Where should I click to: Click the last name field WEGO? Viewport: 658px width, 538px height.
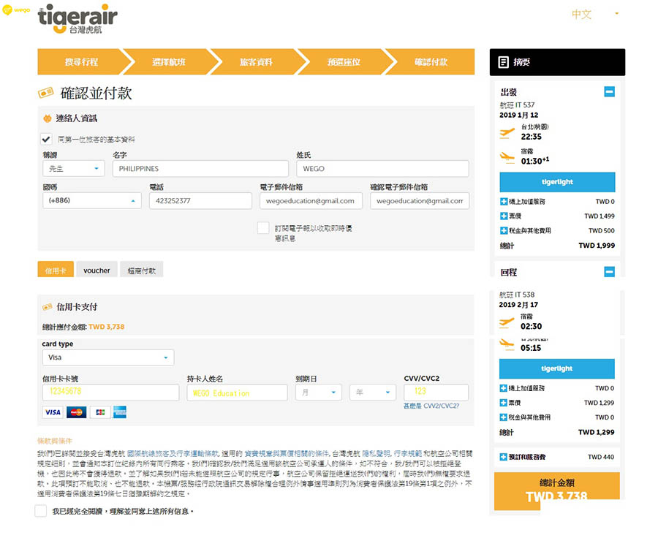[382, 168]
